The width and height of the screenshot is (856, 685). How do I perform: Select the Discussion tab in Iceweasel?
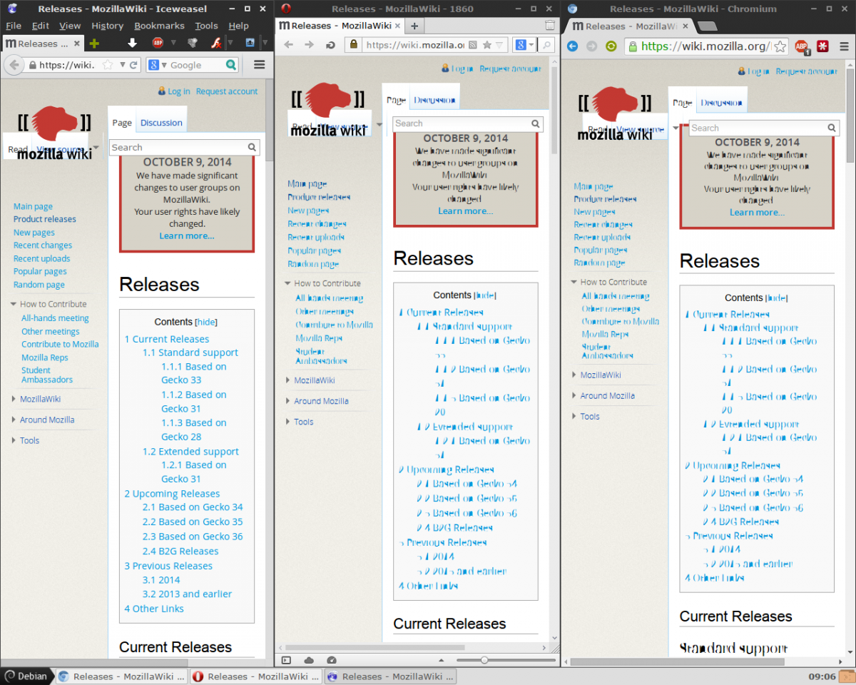pos(161,123)
